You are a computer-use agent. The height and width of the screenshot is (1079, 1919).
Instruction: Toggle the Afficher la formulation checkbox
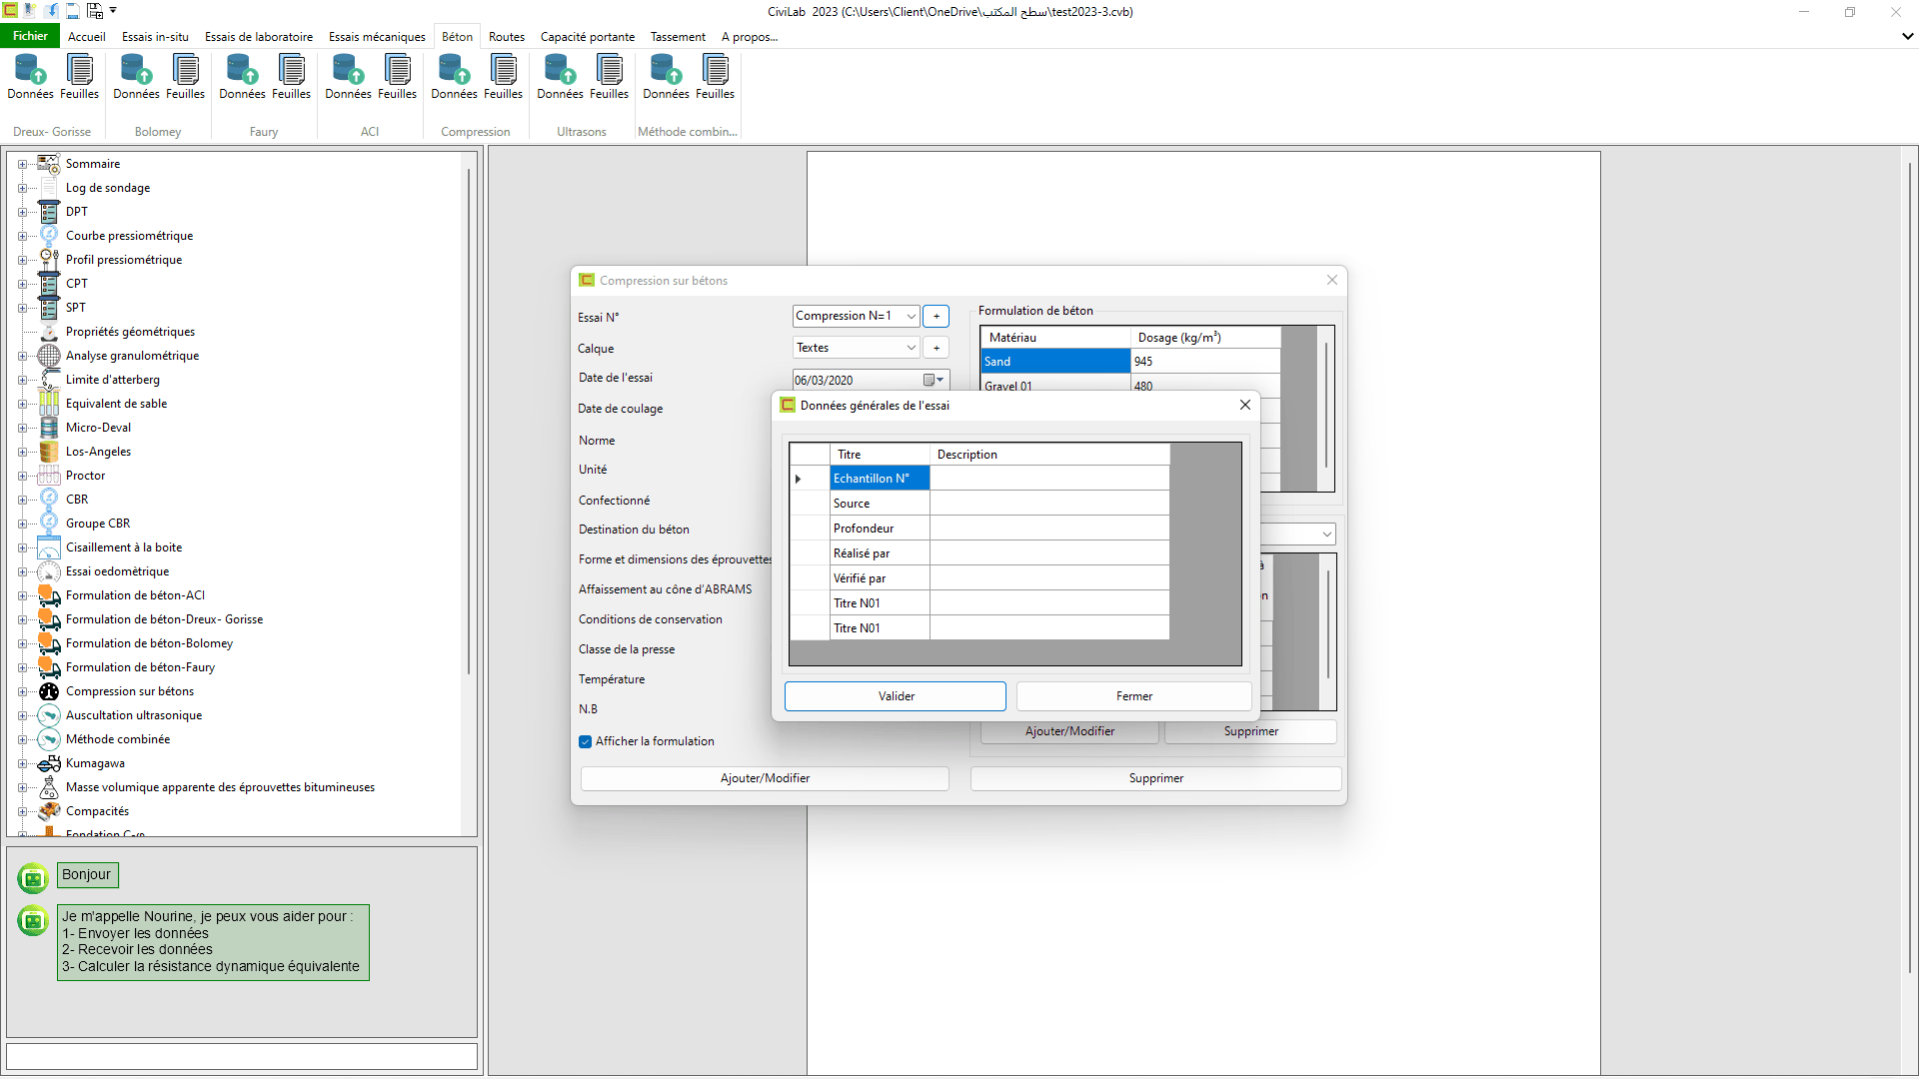(x=585, y=741)
